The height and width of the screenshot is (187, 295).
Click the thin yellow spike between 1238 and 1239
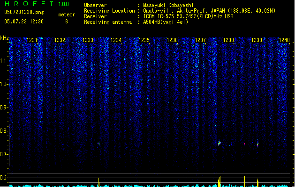(244, 181)
